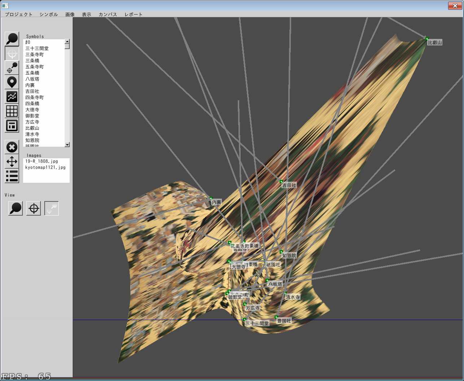464x381 pixels.
Task: Click the 内裏 marker label on canvas
Action: [216, 203]
